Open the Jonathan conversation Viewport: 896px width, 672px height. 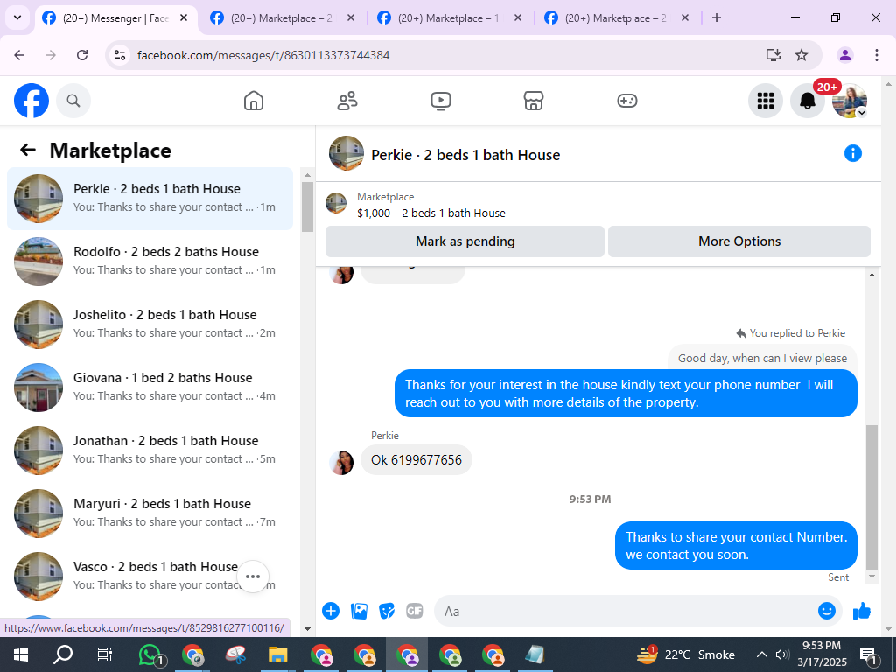(x=150, y=450)
